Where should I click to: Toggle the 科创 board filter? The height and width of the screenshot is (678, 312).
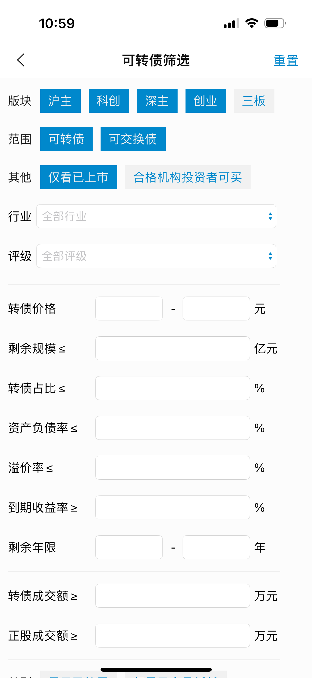click(x=109, y=101)
